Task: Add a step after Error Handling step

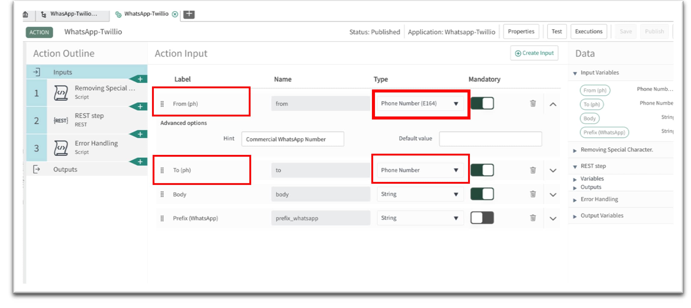Action: point(140,162)
